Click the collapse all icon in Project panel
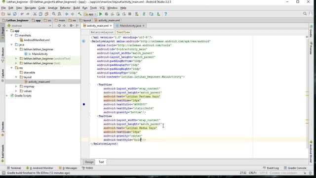Image resolution: width=316 pixels, height=178 pixels. pos(64,26)
